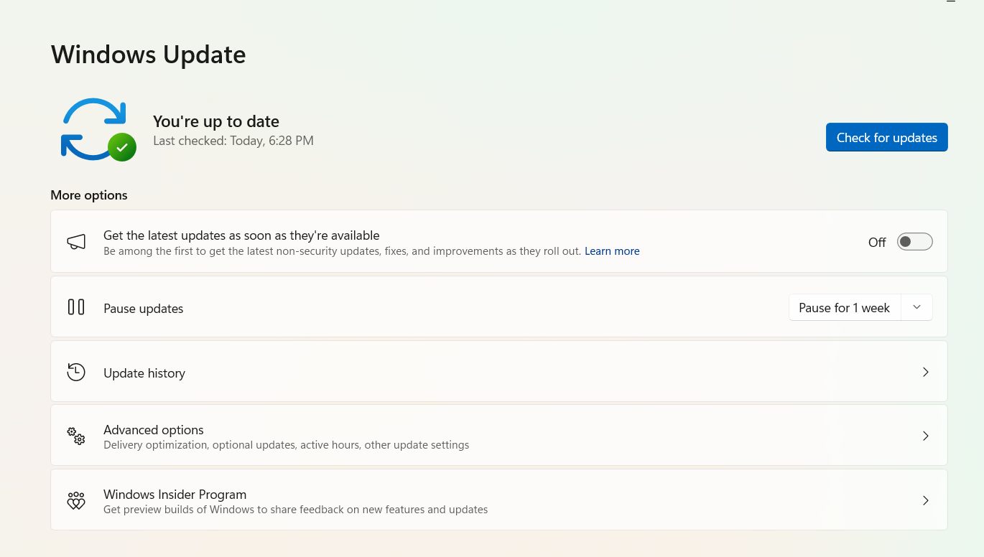Viewport: 984px width, 557px height.
Task: Open the Update history row
Action: point(499,371)
